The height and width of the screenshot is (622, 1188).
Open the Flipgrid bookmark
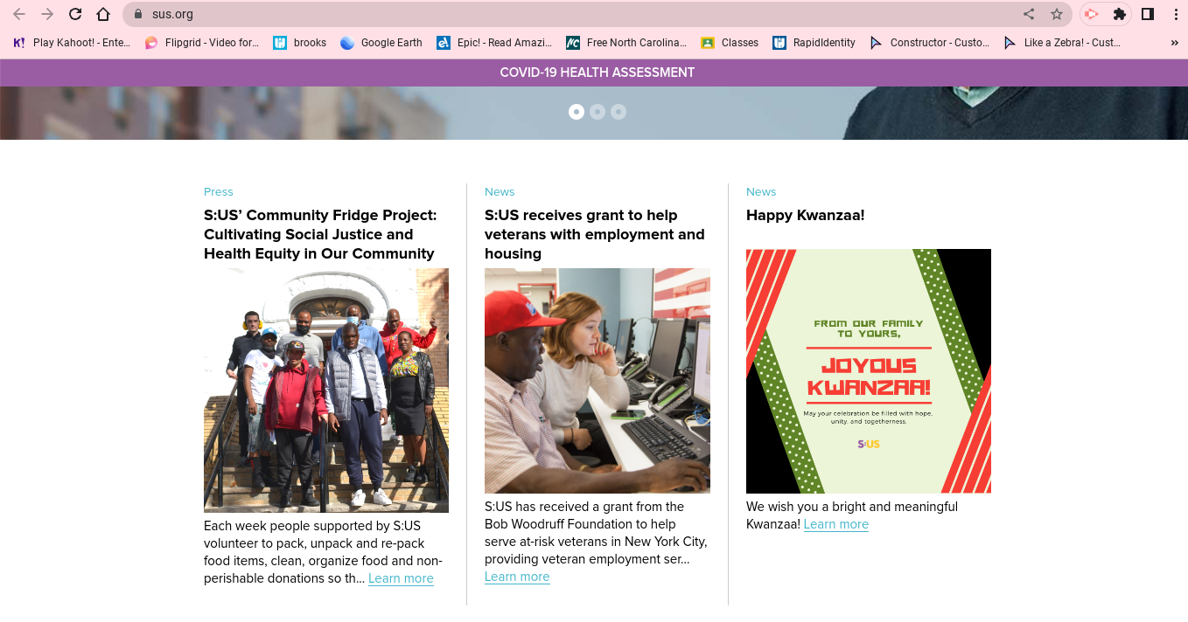pos(202,42)
